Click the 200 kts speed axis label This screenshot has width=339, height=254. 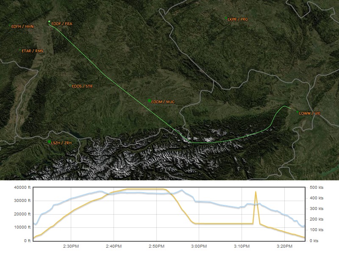click(317, 219)
